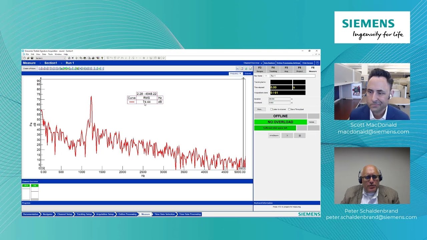The width and height of the screenshot is (427, 240).
Task: Click Details next to NO OVERLOAD
Action: click(312, 122)
